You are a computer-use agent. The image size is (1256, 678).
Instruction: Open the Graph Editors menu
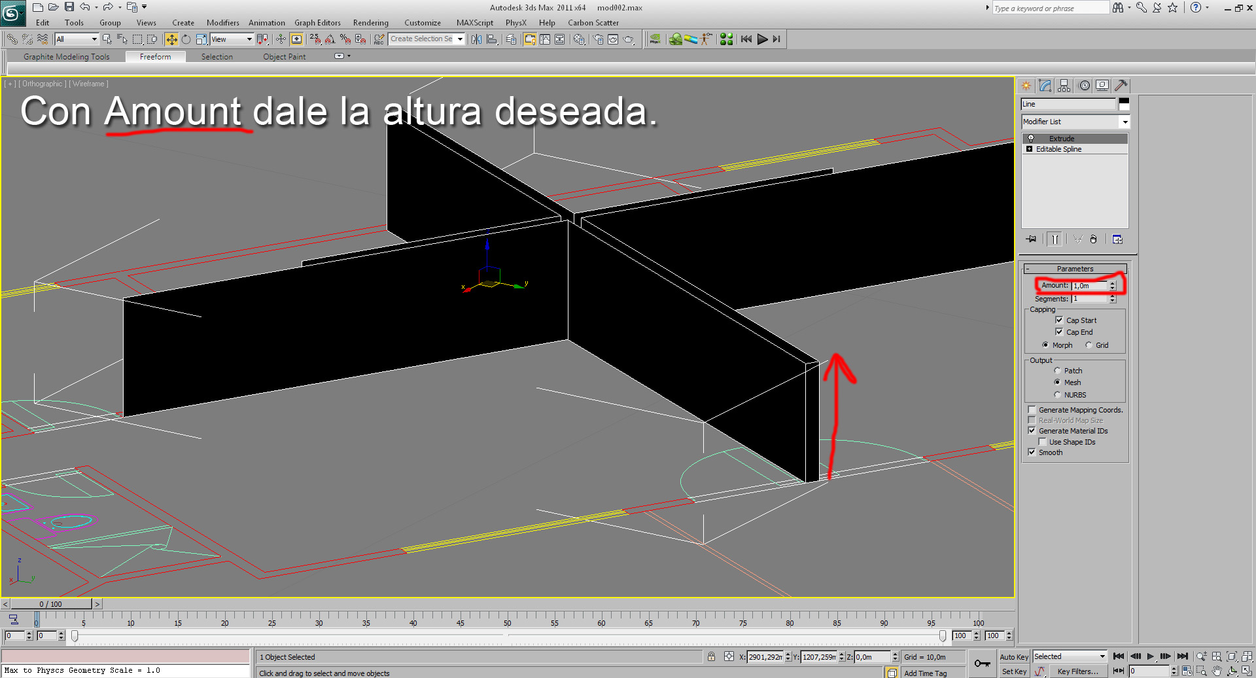click(317, 23)
